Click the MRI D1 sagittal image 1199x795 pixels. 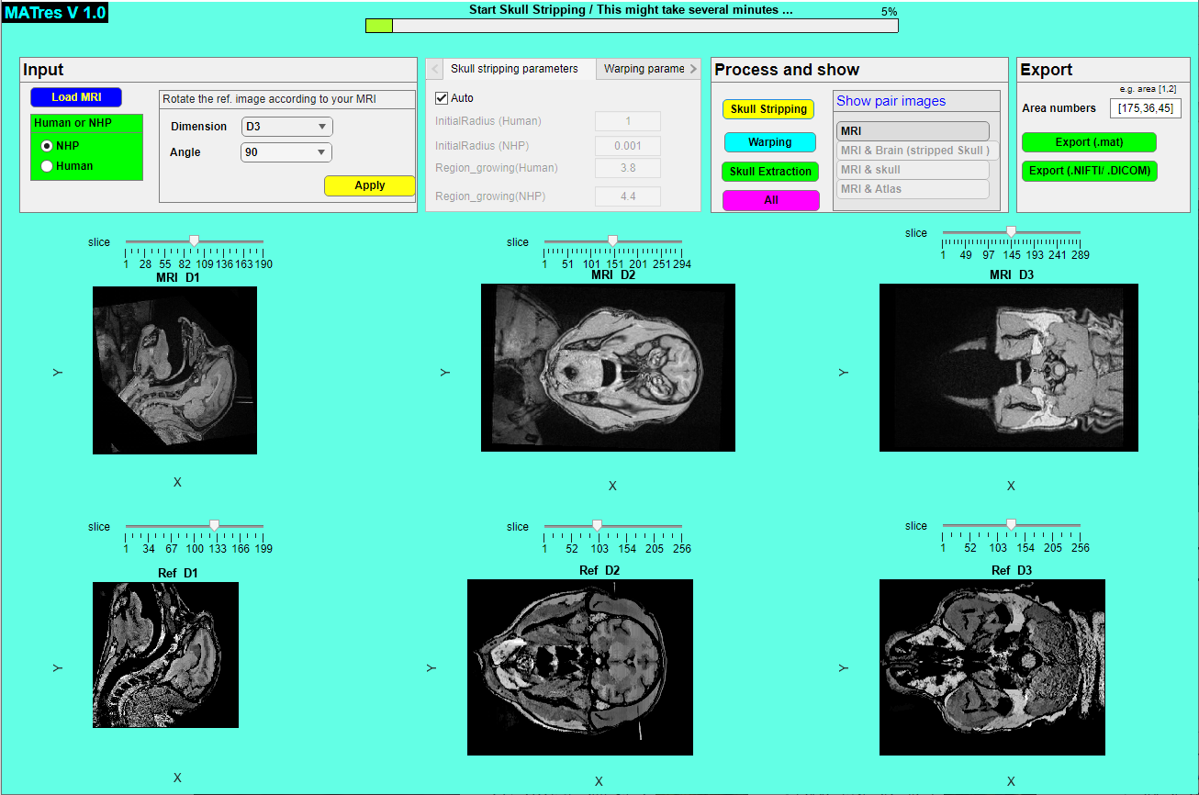pyautogui.click(x=174, y=370)
